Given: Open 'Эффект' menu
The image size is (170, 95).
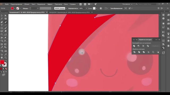Looking at the screenshot, I should (50, 4).
